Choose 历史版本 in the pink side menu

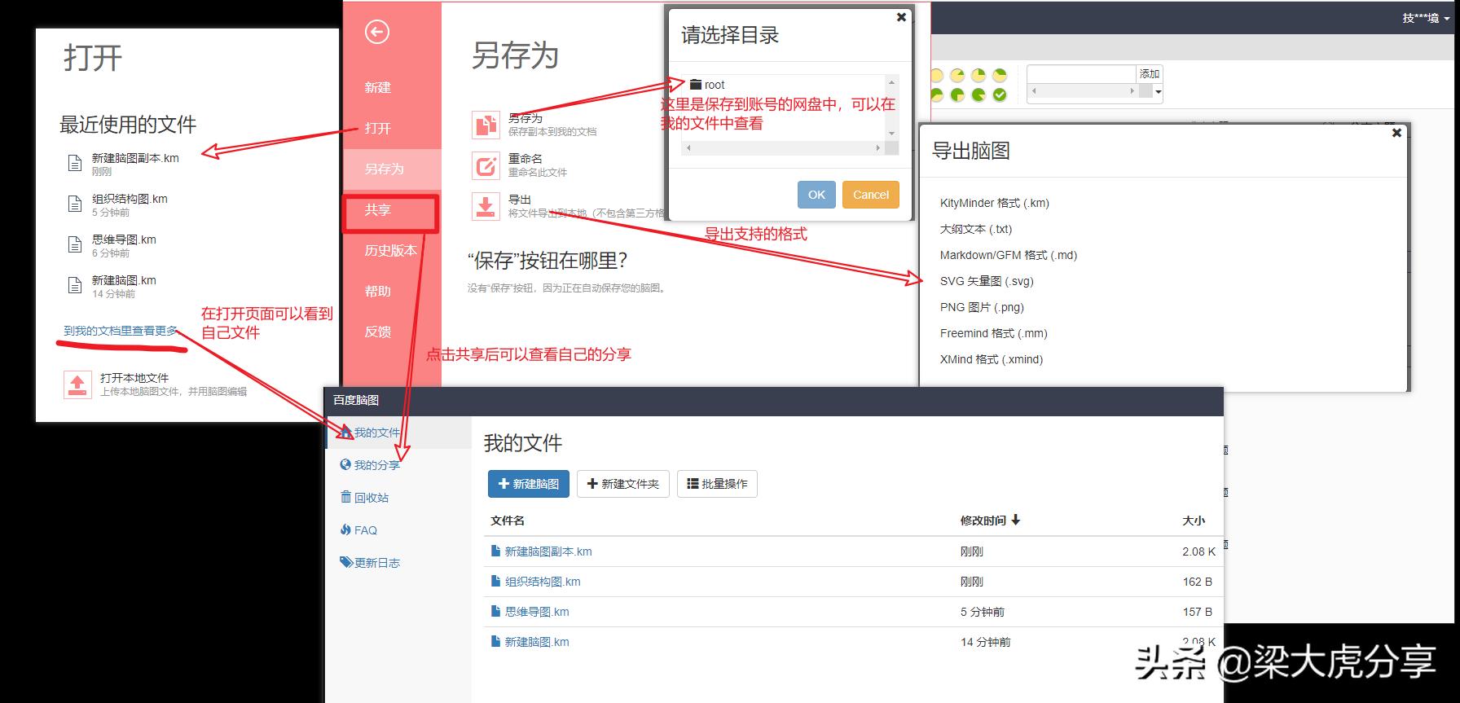pyautogui.click(x=391, y=250)
